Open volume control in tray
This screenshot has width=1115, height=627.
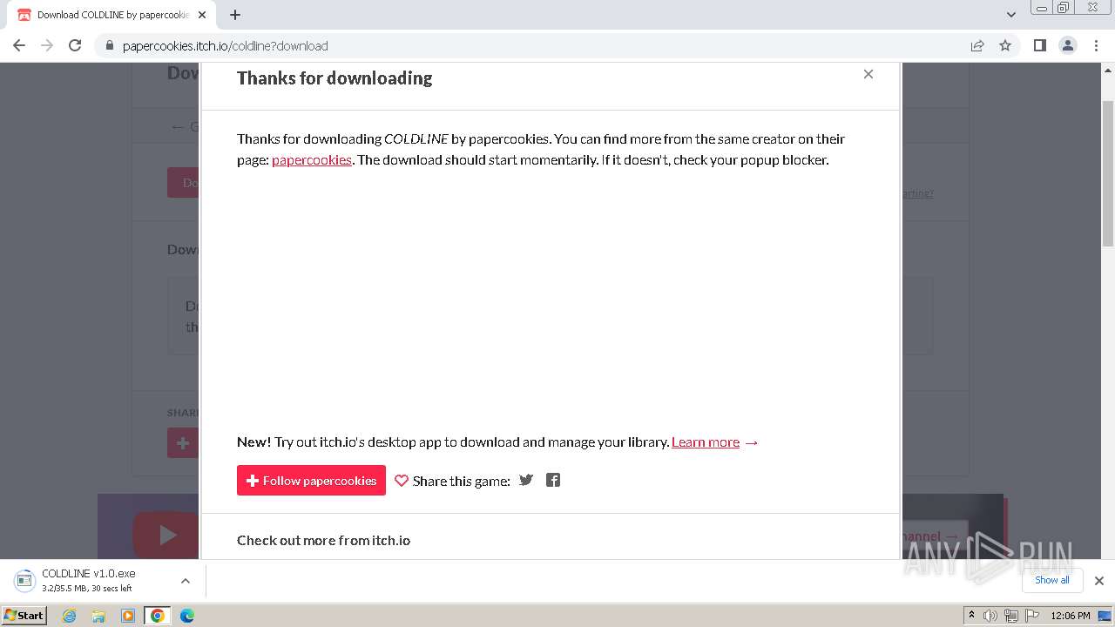click(990, 616)
